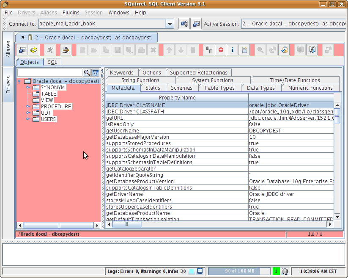
Task: Click the blue info icon in toolbar
Action: tap(232, 50)
